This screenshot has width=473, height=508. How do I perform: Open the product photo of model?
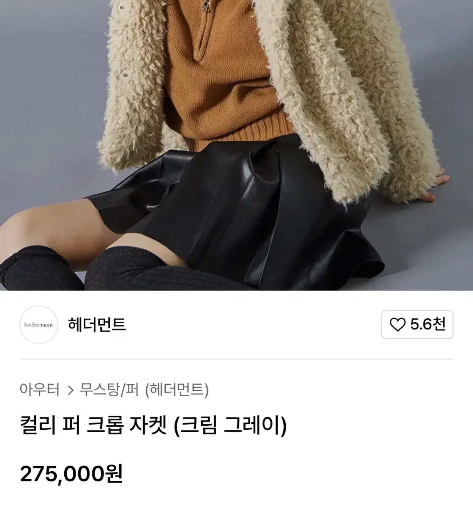[236, 145]
